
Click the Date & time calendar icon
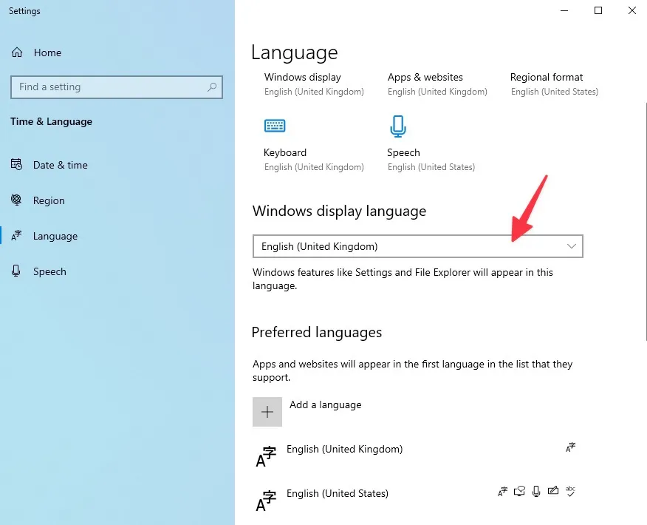click(x=16, y=164)
